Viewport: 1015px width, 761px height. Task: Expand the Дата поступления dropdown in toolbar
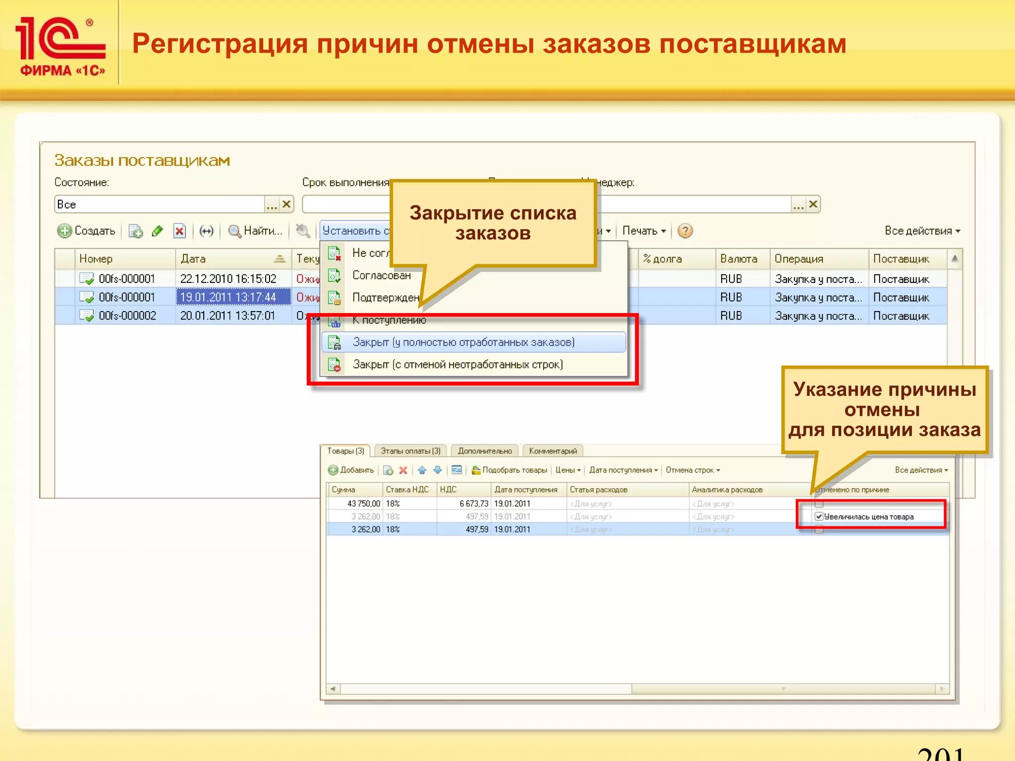point(623,470)
